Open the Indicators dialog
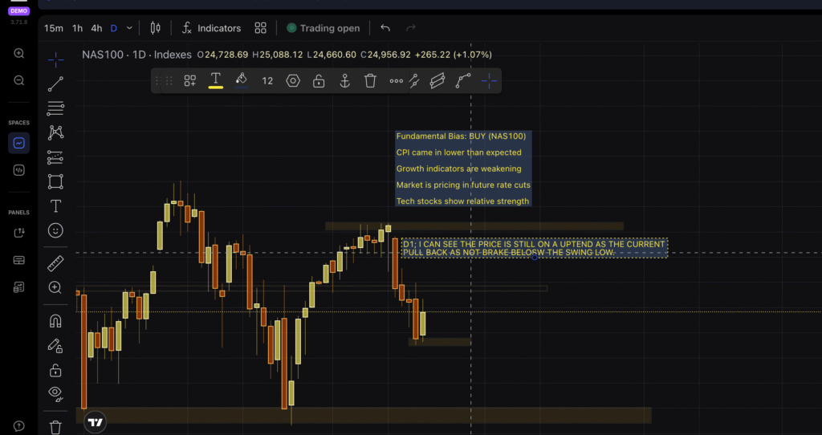 [211, 28]
